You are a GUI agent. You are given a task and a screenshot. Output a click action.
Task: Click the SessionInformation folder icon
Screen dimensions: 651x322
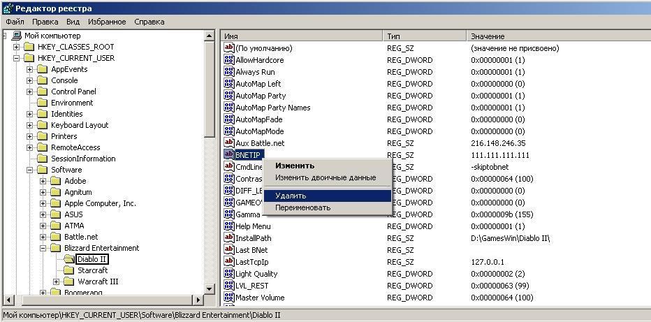[42, 159]
